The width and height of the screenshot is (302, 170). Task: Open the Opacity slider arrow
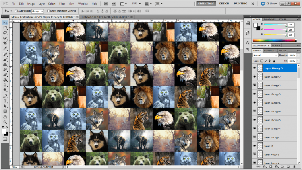coord(298,55)
